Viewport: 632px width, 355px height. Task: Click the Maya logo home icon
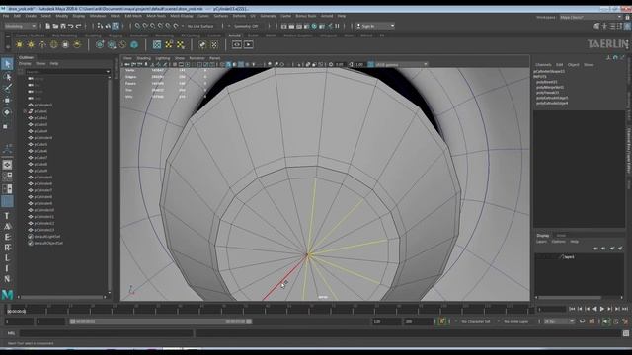click(x=7, y=295)
